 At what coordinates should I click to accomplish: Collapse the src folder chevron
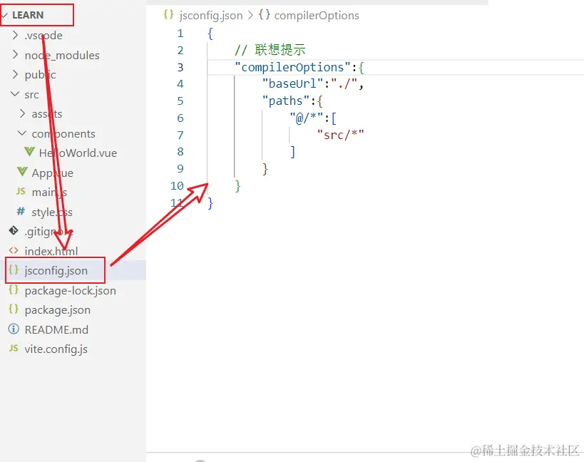(x=15, y=94)
